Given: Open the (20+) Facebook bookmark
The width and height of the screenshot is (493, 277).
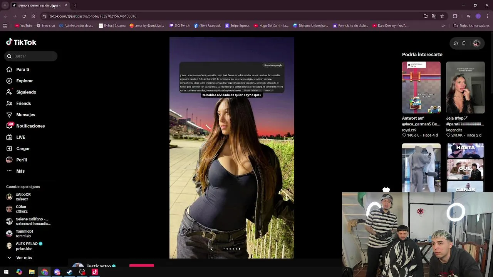Looking at the screenshot, I should [207, 26].
